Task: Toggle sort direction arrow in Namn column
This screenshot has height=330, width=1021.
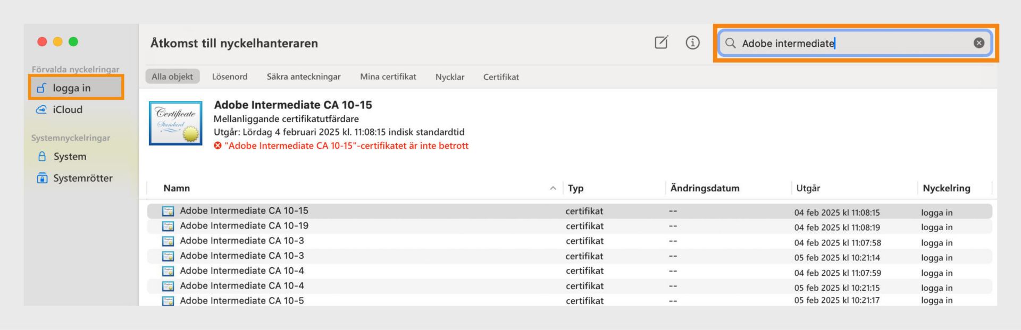Action: [553, 188]
